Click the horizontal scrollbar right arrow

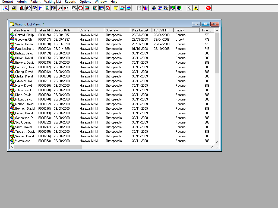click(212, 147)
